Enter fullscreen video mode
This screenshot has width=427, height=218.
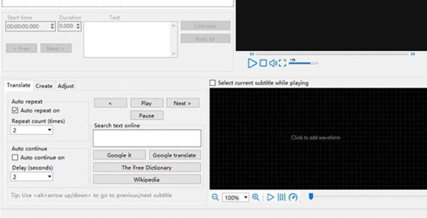pos(282,63)
